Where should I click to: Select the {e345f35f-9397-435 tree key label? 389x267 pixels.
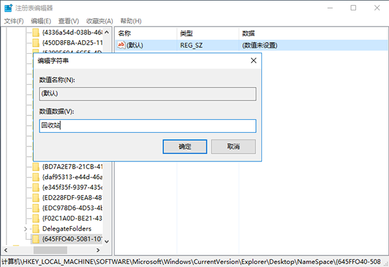(72, 187)
